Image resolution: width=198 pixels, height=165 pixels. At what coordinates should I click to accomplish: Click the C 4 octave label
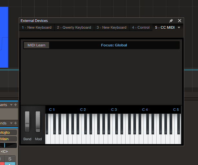[145, 110]
